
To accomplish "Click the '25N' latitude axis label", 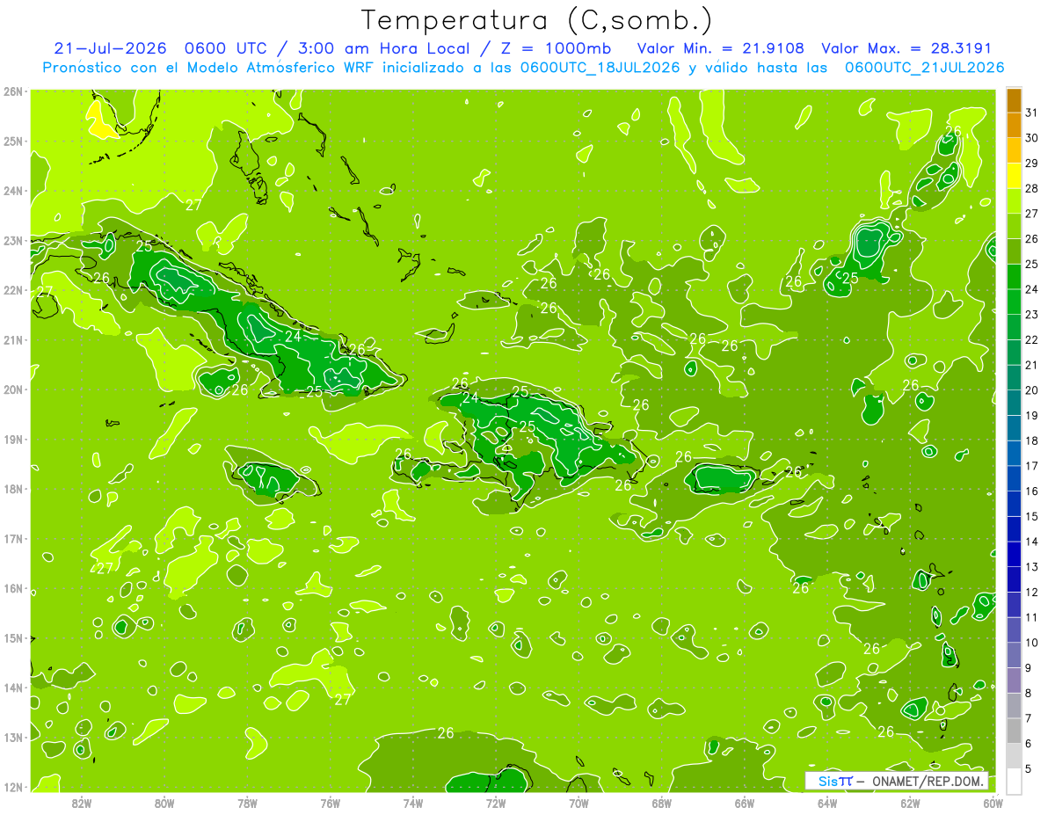I will pos(13,142).
